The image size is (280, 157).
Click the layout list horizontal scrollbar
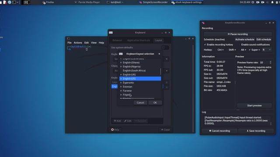(x=137, y=98)
